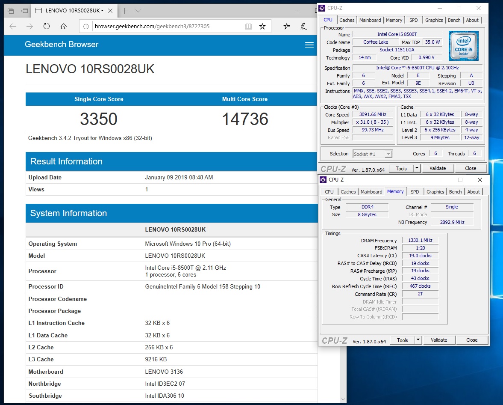Image resolution: width=503 pixels, height=405 pixels.
Task: Go back in the browser
Action: coord(13,27)
